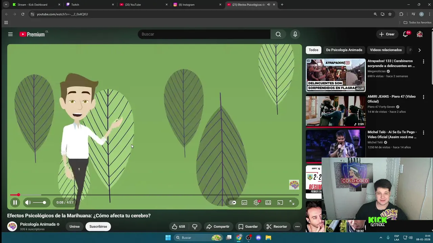433x243 pixels.
Task: Open Todos los favoritos bookmarks folder
Action: 417,23
